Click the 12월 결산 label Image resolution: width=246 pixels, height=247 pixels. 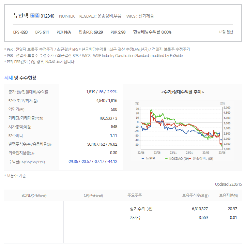pyautogui.click(x=226, y=32)
